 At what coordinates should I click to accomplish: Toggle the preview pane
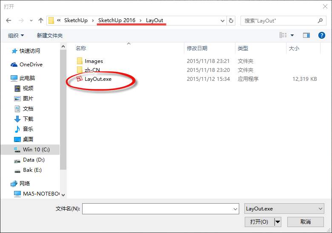pos(306,35)
